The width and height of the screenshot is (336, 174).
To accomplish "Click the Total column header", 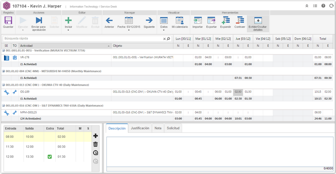I will point(323,39).
